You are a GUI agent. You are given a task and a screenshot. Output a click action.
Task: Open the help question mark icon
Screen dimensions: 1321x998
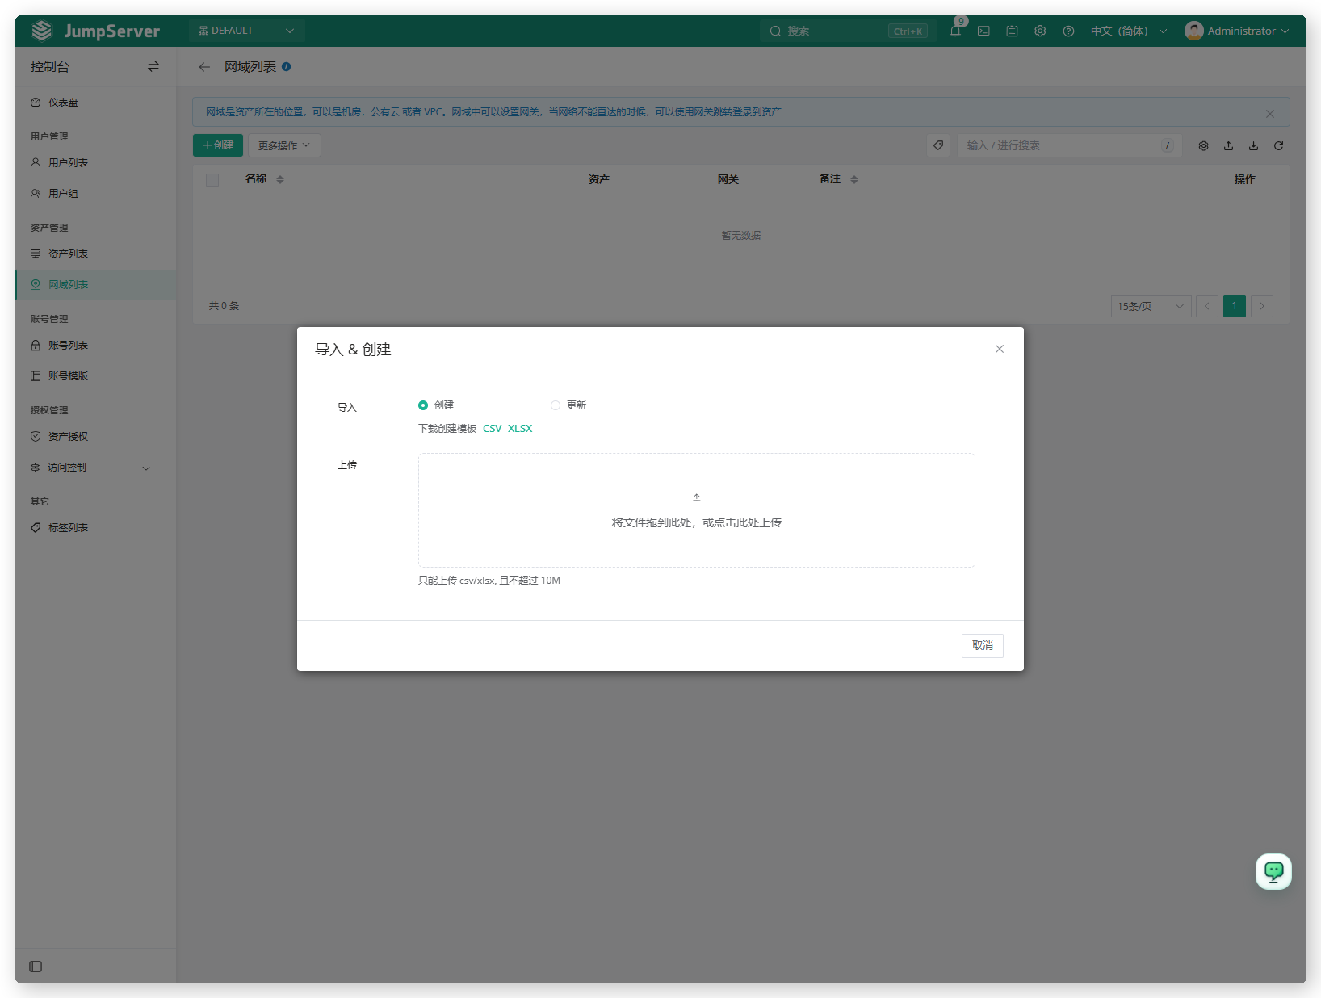tap(1068, 31)
